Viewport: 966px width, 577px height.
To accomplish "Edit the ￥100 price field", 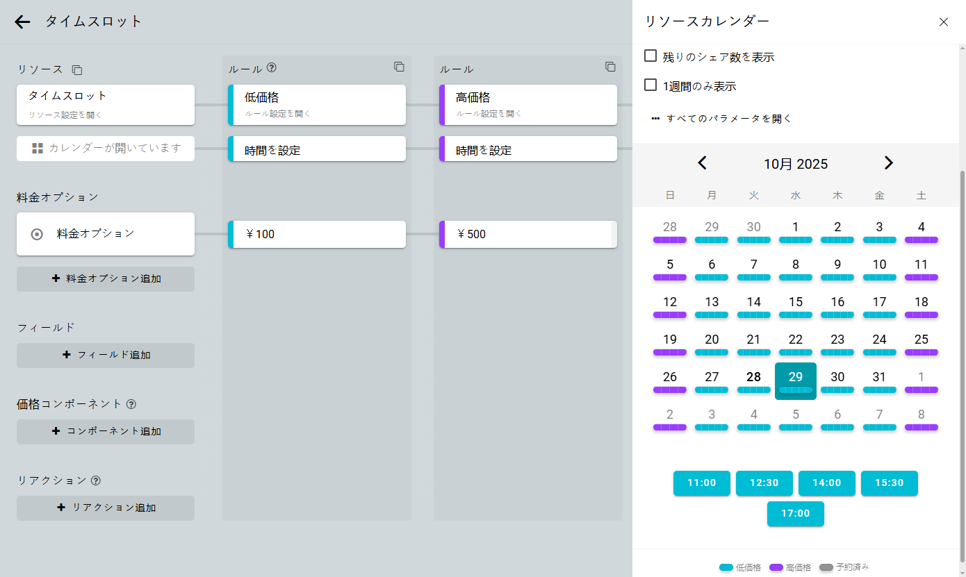I will (317, 235).
